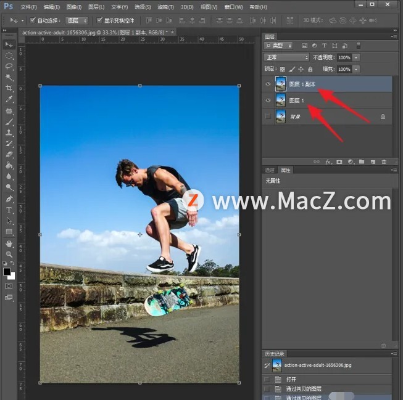Viewport: 403px width, 400px height.
Task: Click the foreground black color swatch
Action: (7, 272)
